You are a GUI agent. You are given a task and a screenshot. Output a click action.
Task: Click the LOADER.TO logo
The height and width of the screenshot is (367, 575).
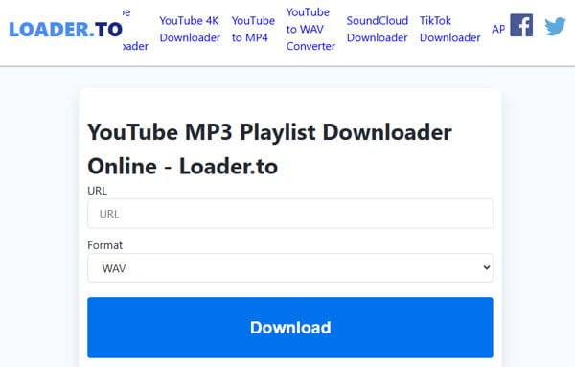pyautogui.click(x=65, y=30)
